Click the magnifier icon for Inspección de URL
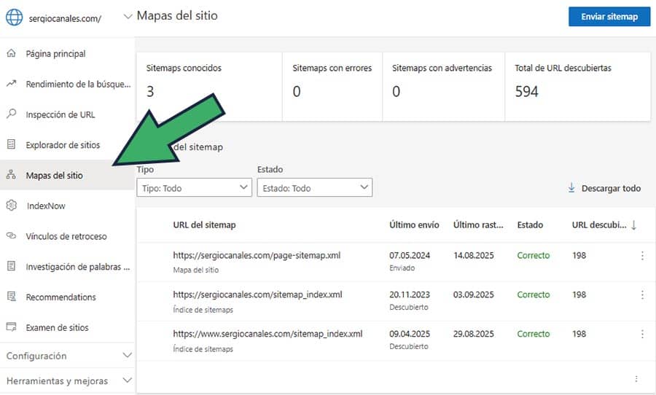This screenshot has height=395, width=656. coord(11,114)
